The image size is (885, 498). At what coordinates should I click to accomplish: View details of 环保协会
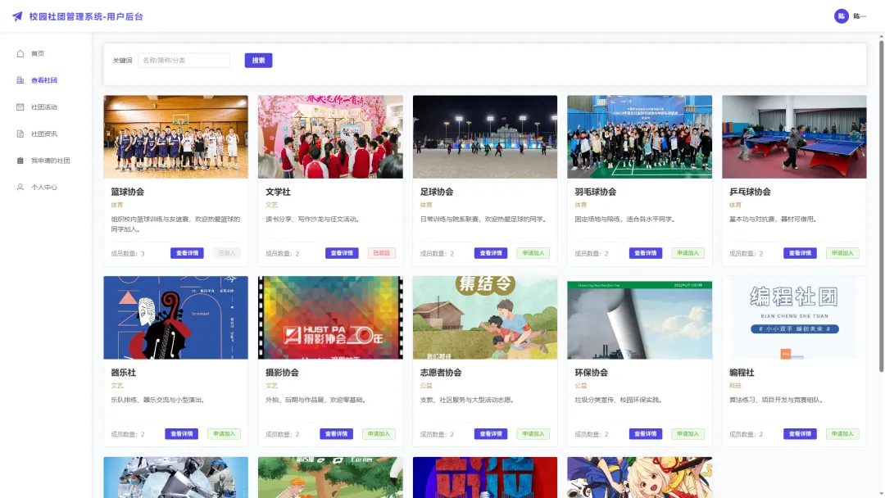(645, 434)
